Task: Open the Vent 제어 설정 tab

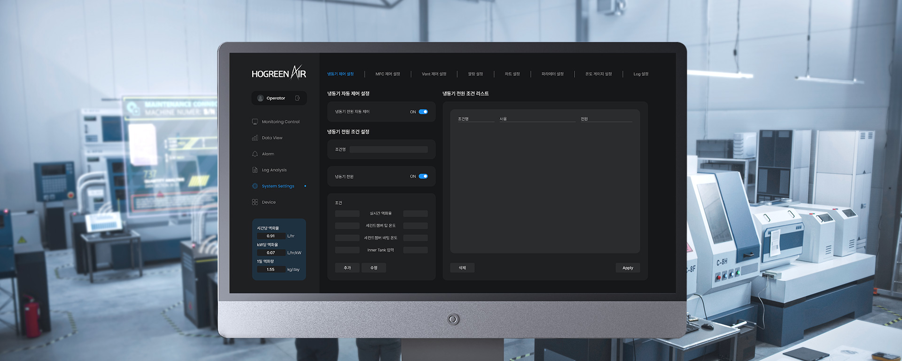Action: tap(434, 74)
